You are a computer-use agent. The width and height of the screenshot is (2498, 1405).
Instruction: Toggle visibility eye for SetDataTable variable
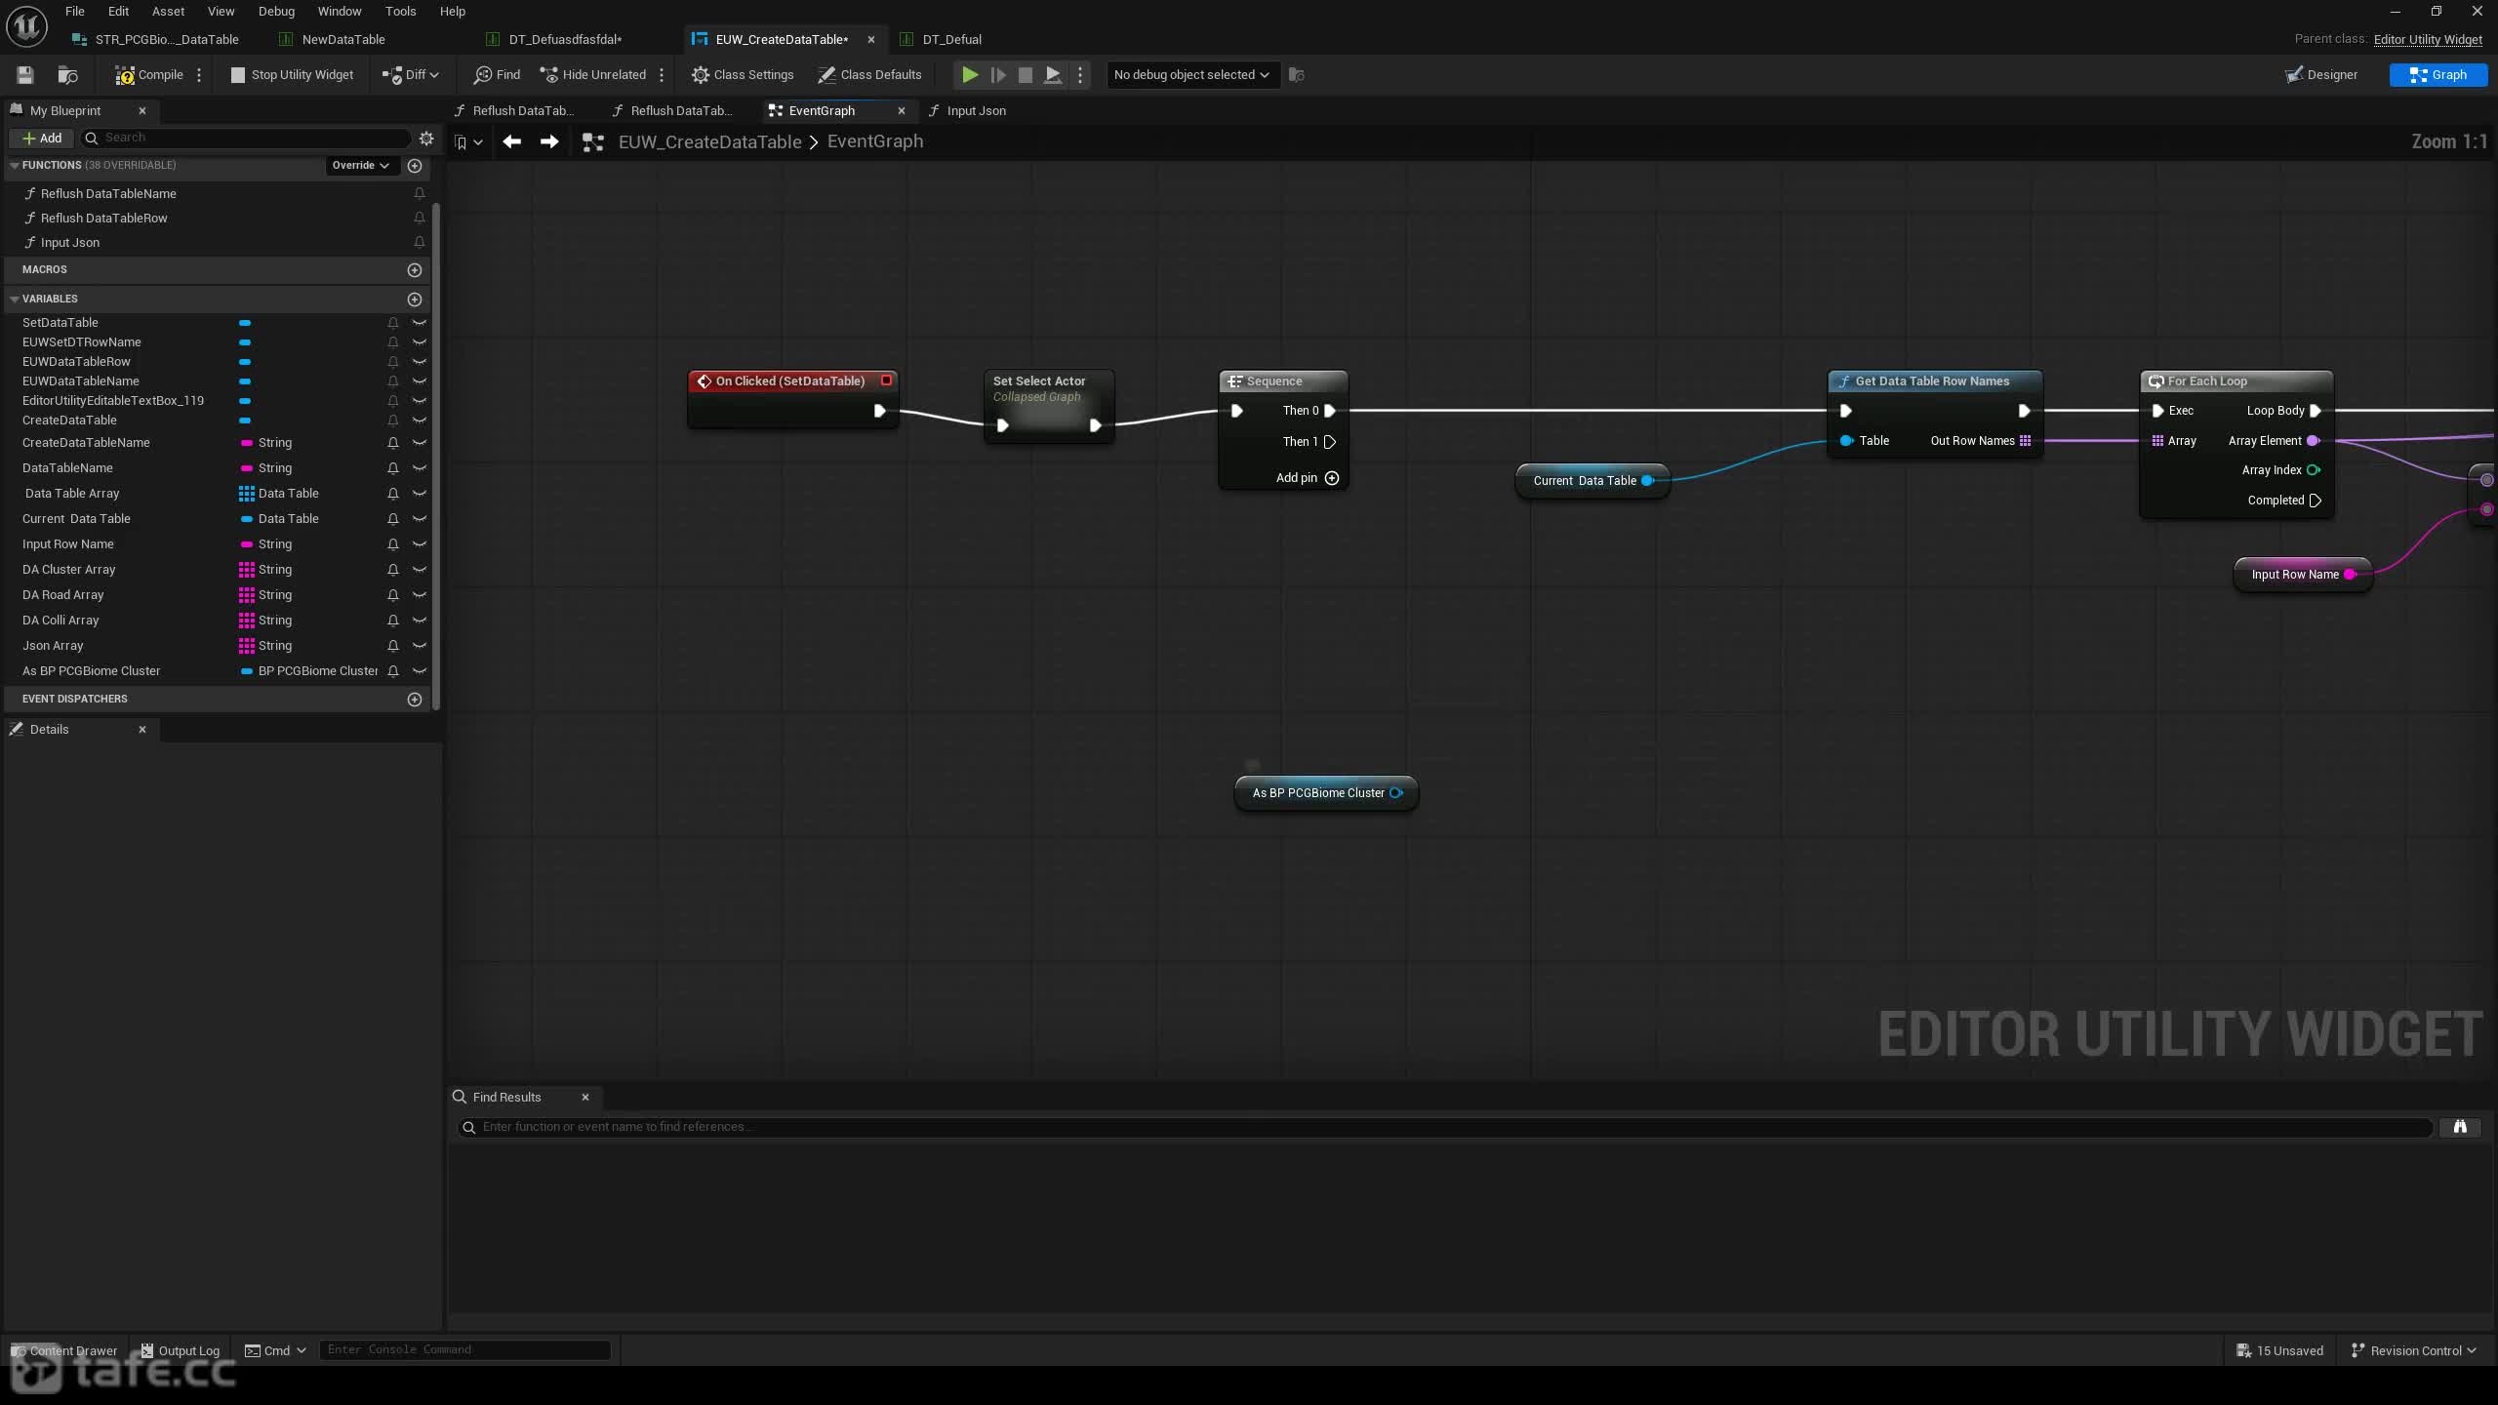pos(420,323)
